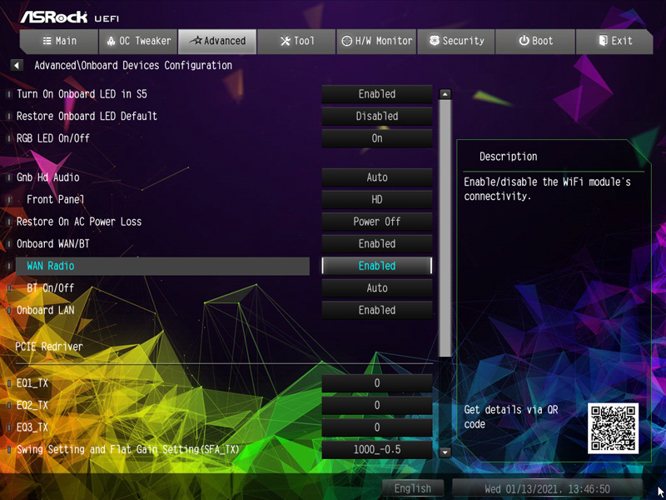The width and height of the screenshot is (666, 500).
Task: Click Advanced\Onboard Devices Configuration breadcrumb
Action: 133,66
